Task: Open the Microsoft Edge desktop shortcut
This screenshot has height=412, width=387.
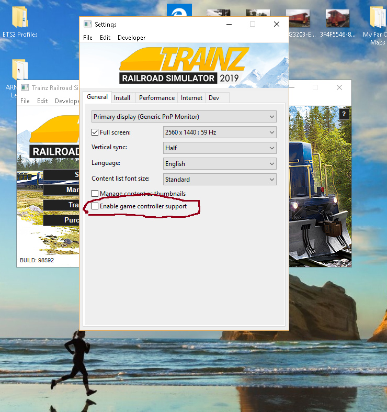Action: 179,10
